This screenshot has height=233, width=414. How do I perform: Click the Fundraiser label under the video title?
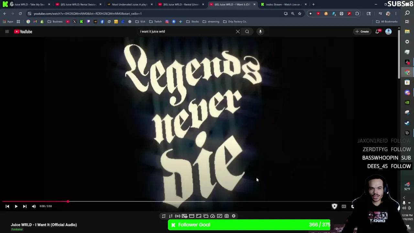tap(17, 229)
